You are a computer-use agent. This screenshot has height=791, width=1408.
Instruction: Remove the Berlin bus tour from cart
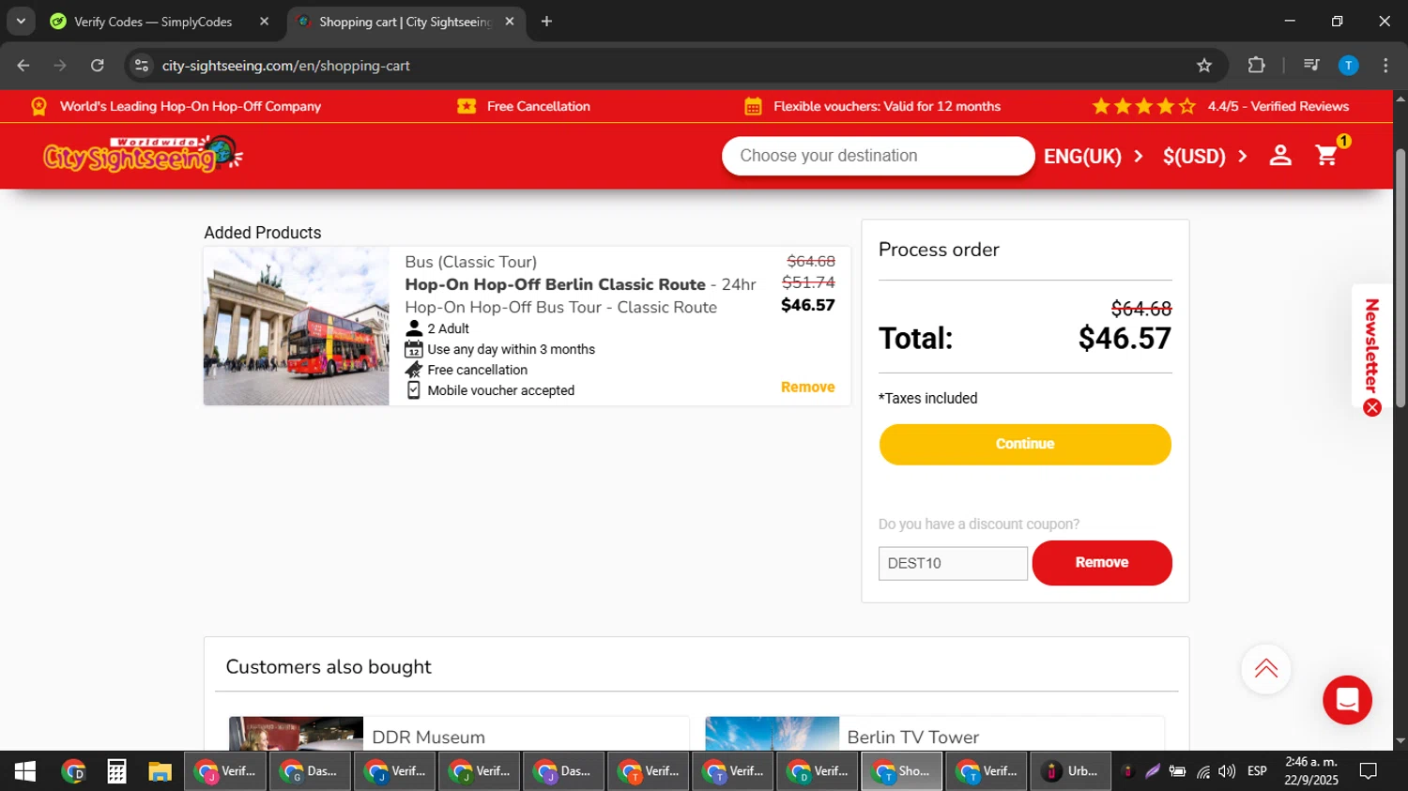tap(807, 387)
